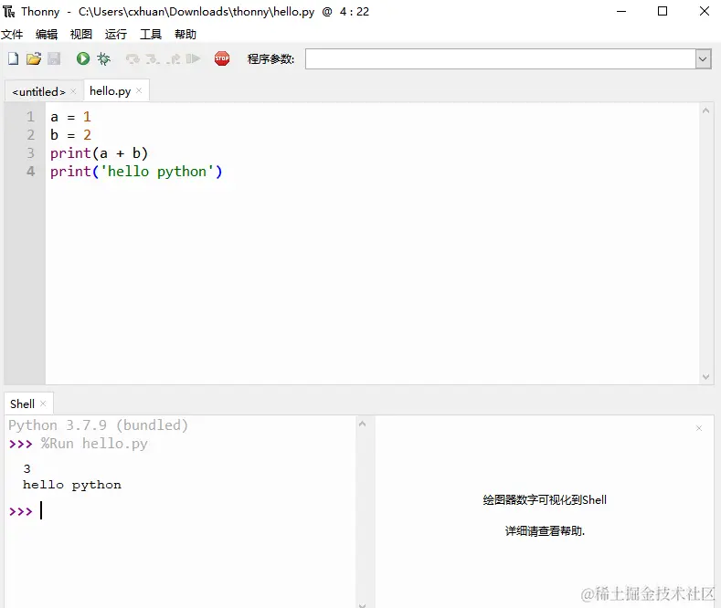
Task: Close the Shell tab
Action: pos(43,404)
